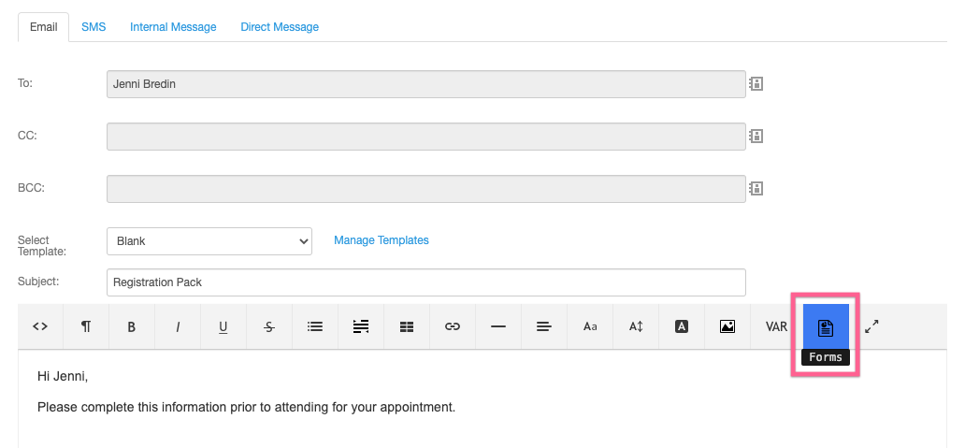Click the Manage Templates link
This screenshot has height=448, width=965.
(382, 240)
